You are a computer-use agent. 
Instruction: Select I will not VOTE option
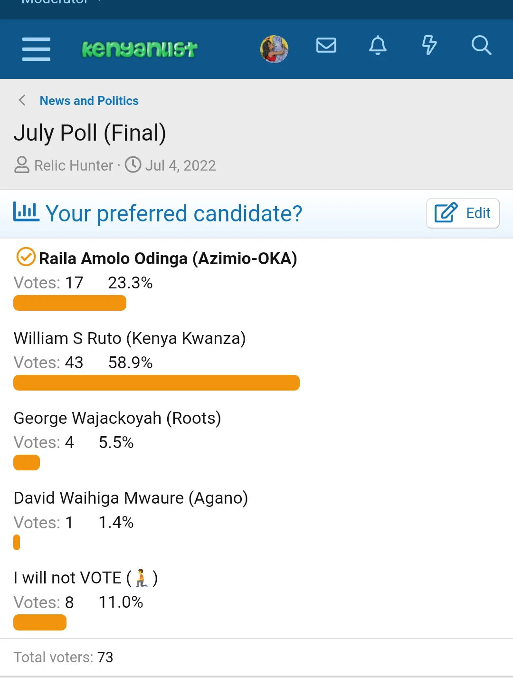tap(85, 578)
